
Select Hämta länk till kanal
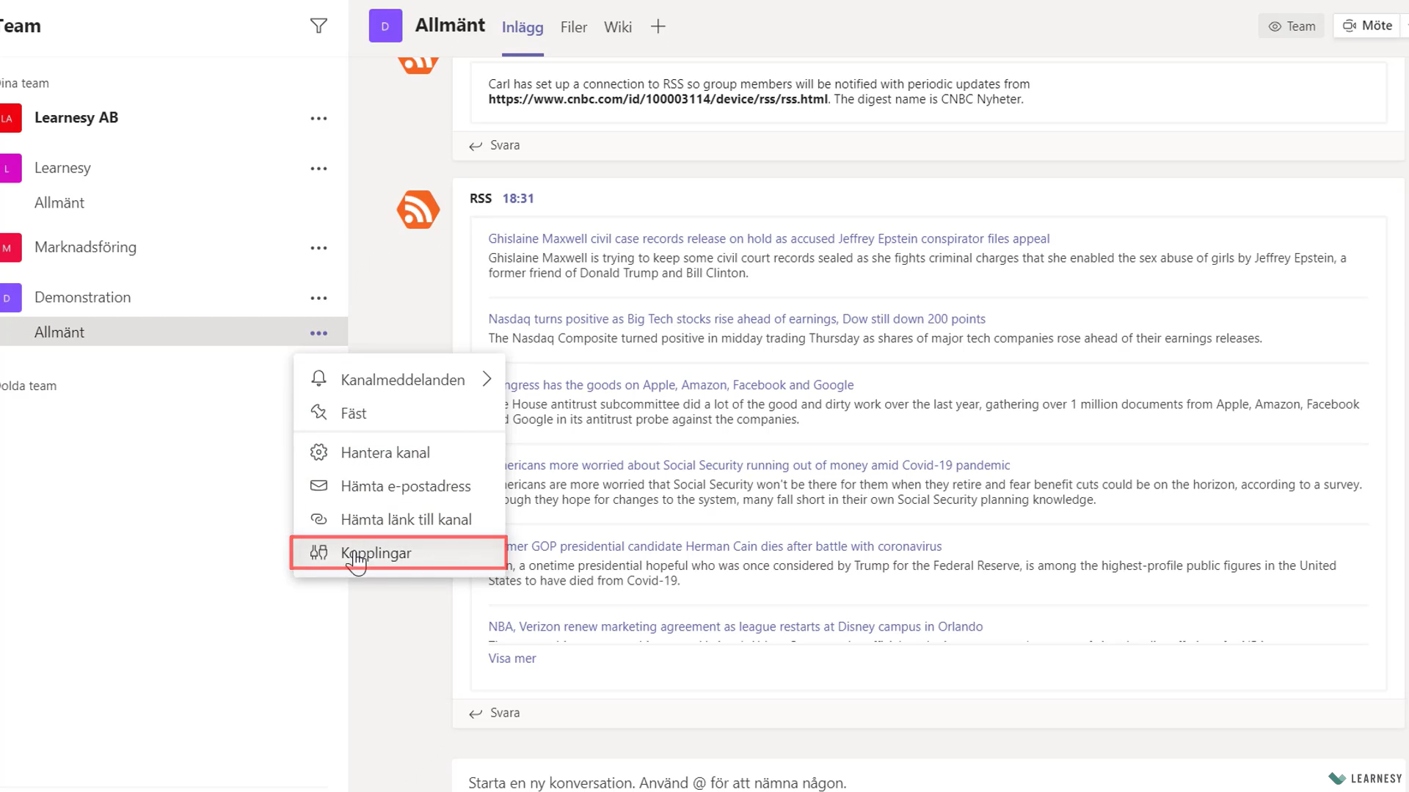399,519
